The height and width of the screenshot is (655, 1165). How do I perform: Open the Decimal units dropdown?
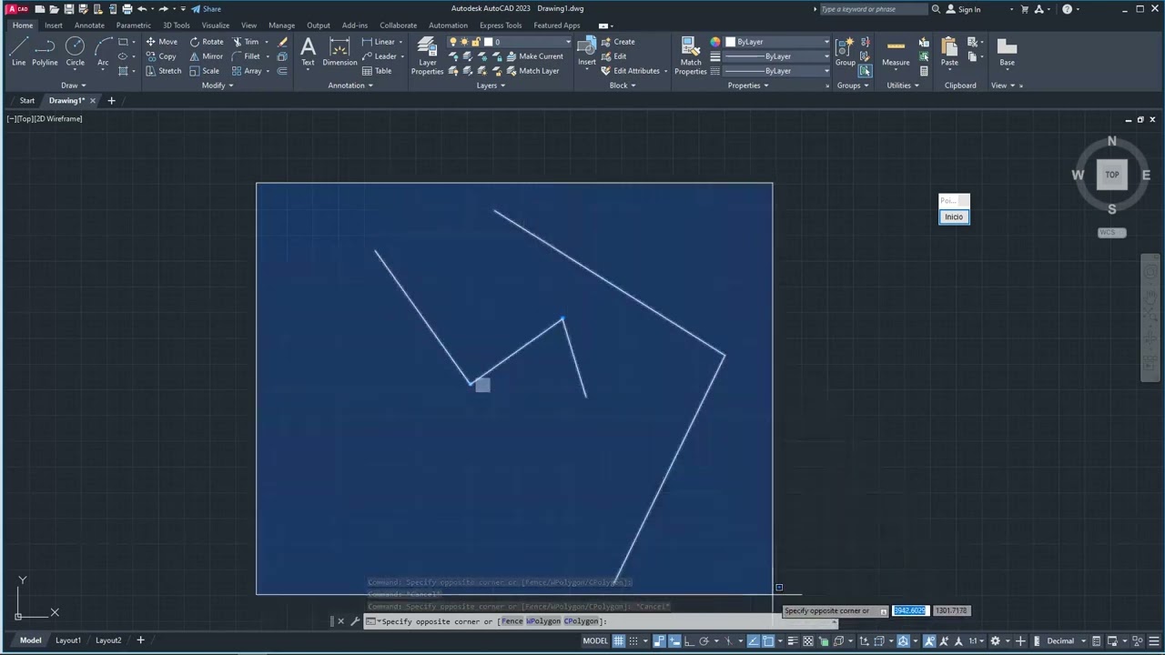pyautogui.click(x=1065, y=641)
